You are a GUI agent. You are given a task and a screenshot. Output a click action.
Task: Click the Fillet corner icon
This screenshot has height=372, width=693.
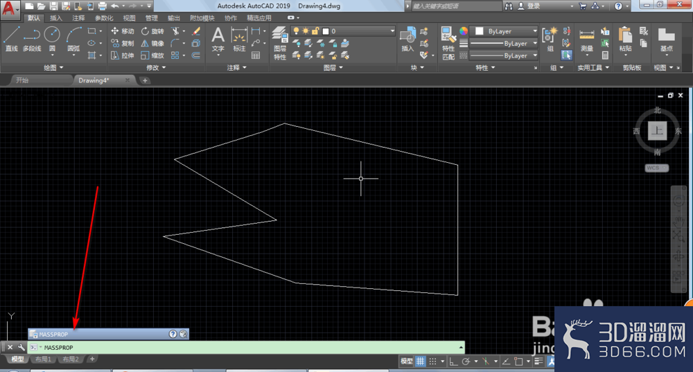click(x=175, y=44)
